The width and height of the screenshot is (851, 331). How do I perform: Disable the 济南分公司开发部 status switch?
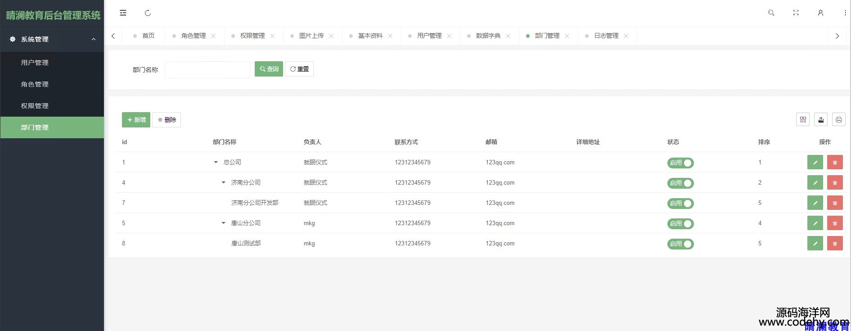[x=680, y=203]
